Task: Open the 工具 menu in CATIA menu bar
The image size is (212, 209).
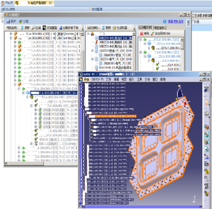Action: click(139, 79)
